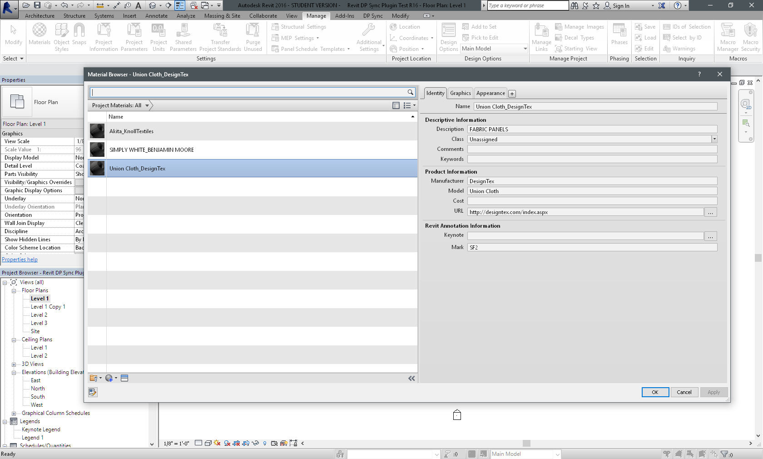This screenshot has height=459, width=763.
Task: Open Project Units on Manage ribbon
Action: [159, 37]
